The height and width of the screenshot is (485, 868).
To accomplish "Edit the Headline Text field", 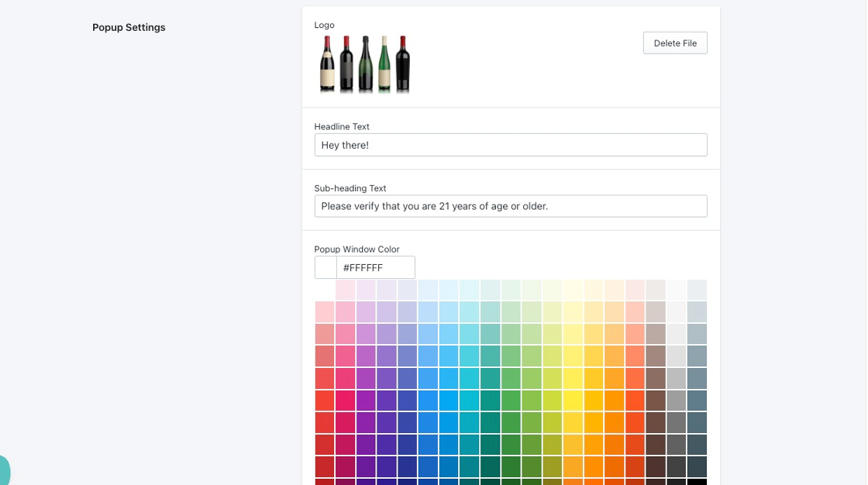I will click(511, 145).
